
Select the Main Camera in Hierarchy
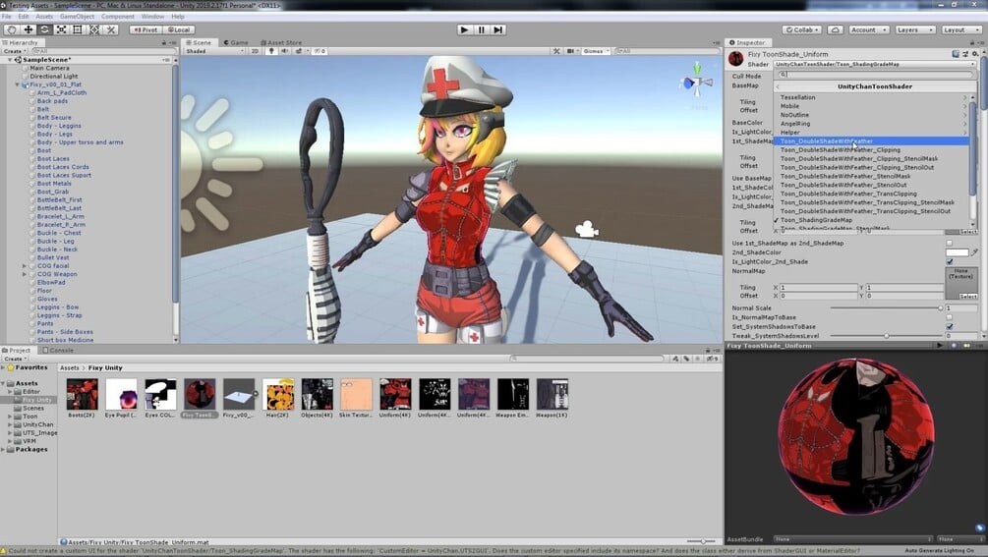[x=49, y=68]
